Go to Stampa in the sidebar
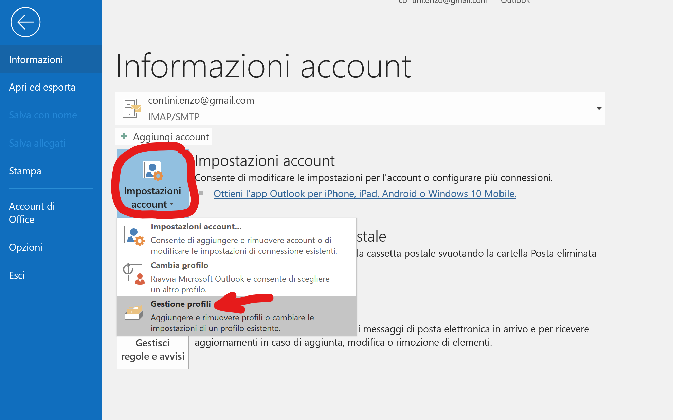This screenshot has width=673, height=420. point(25,171)
